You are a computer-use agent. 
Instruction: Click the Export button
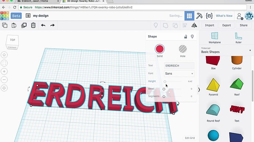click(x=226, y=25)
